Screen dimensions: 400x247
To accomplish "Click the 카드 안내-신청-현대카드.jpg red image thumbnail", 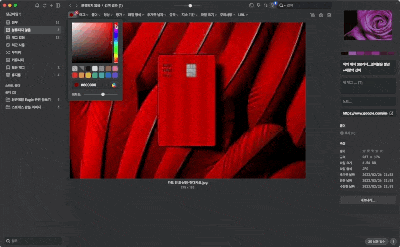I will pos(188,100).
